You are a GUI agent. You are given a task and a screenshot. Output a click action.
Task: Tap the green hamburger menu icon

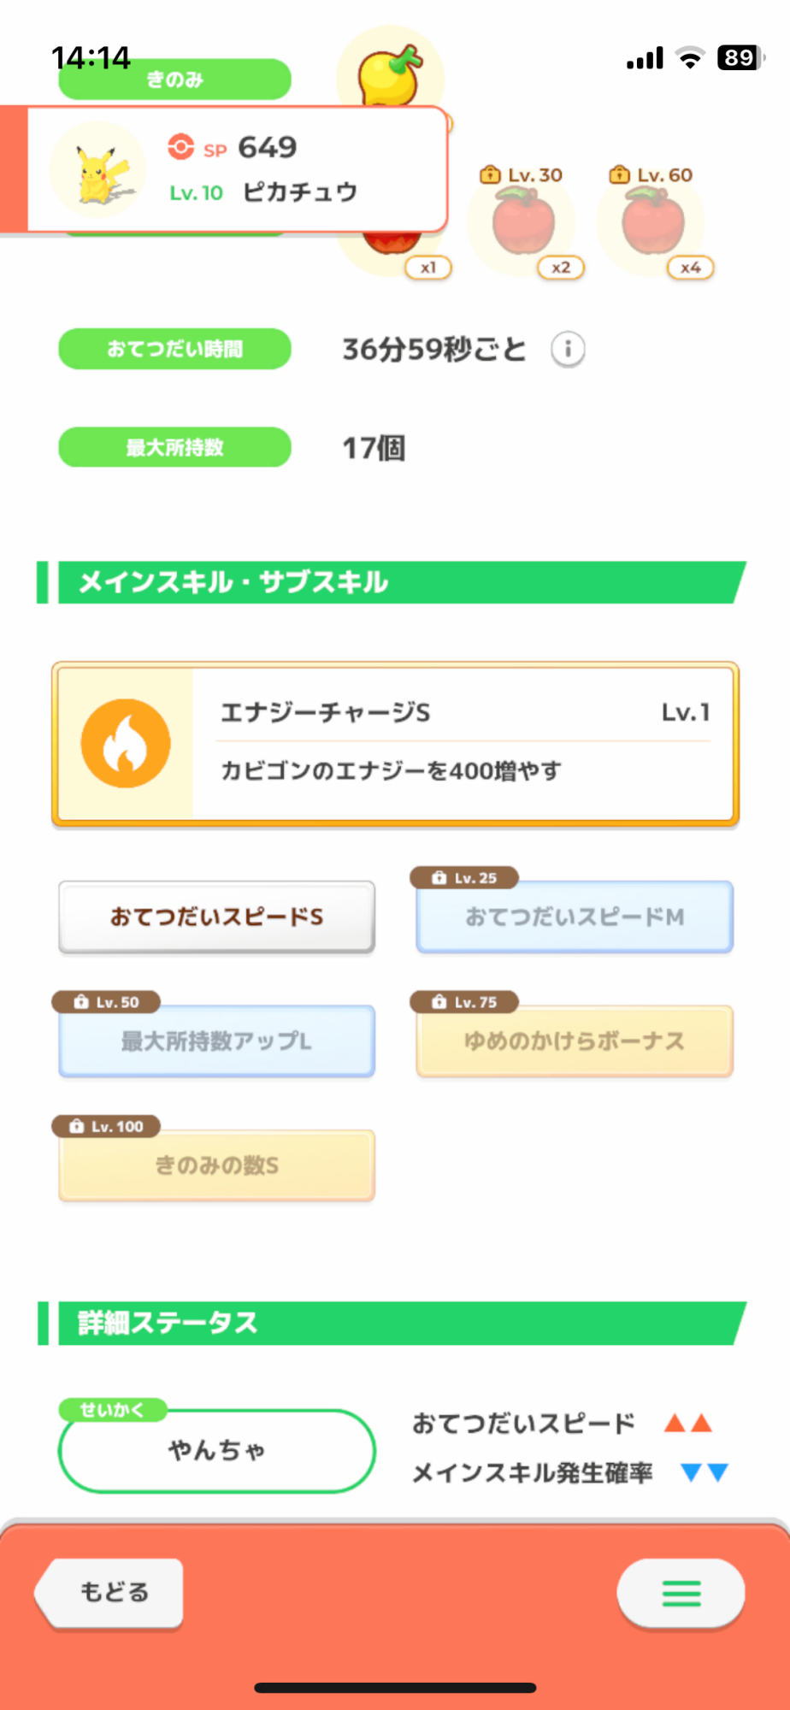coord(681,1593)
